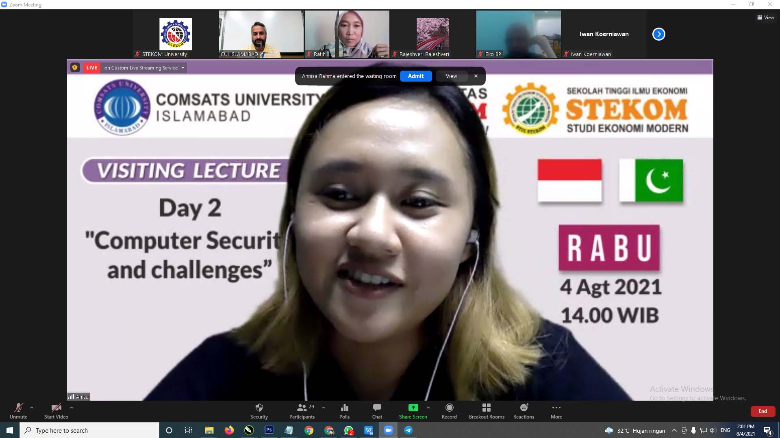Open network settings tray icon

pyautogui.click(x=703, y=430)
